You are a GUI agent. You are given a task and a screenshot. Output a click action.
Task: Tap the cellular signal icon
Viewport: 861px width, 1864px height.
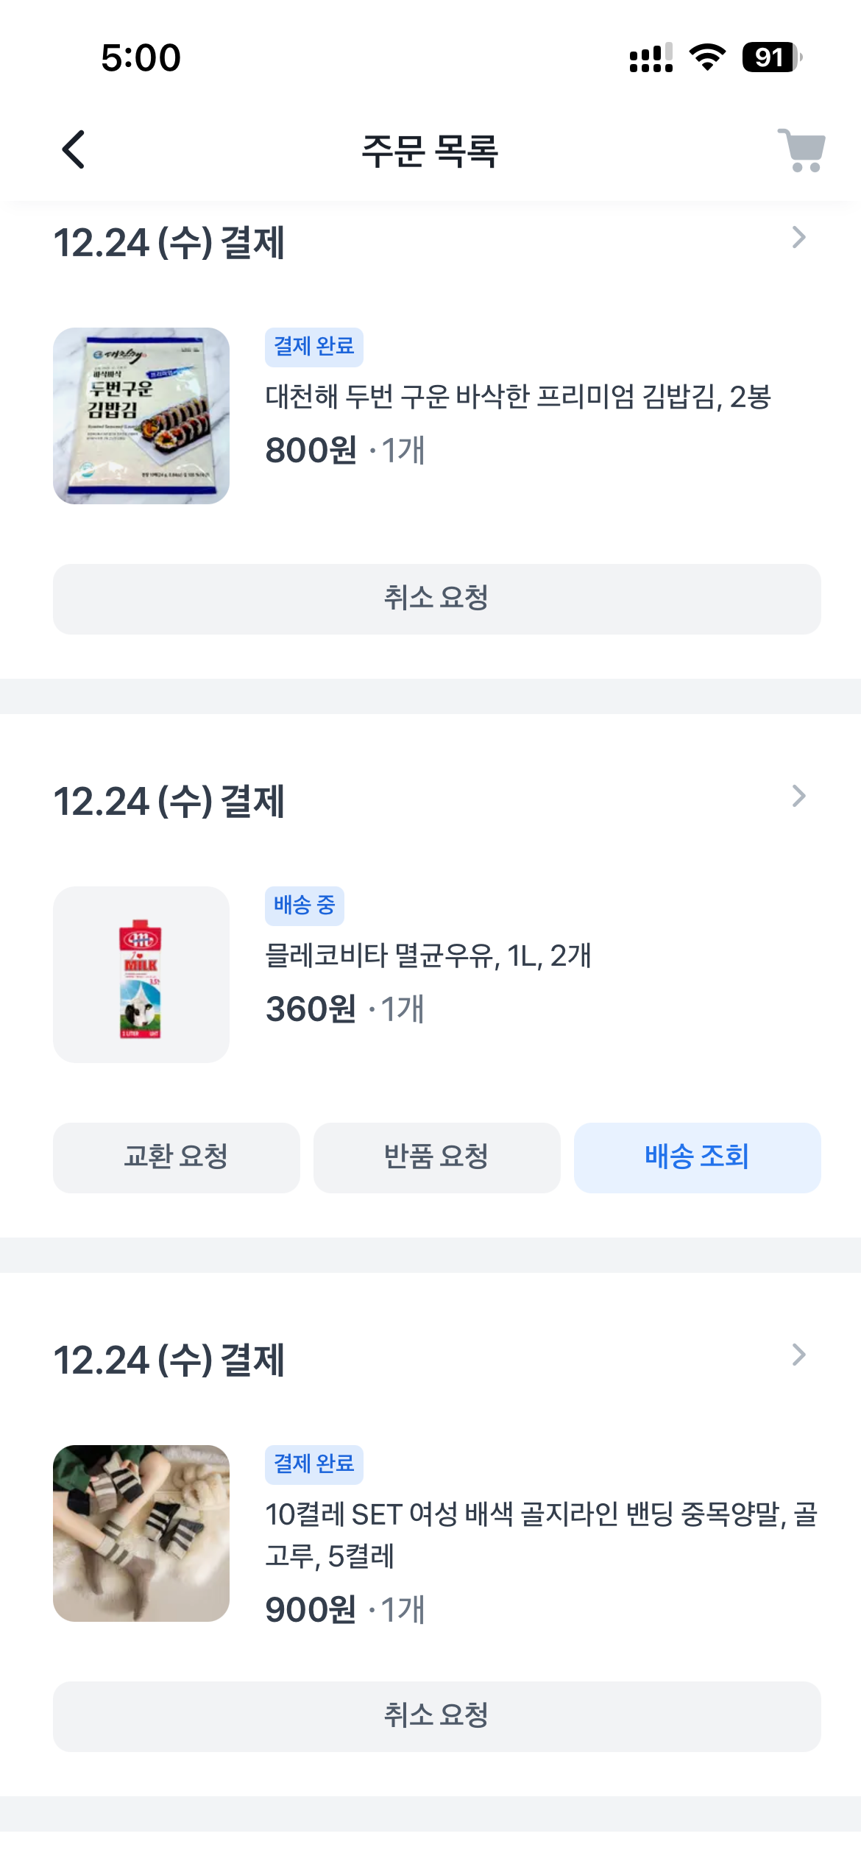click(x=651, y=57)
